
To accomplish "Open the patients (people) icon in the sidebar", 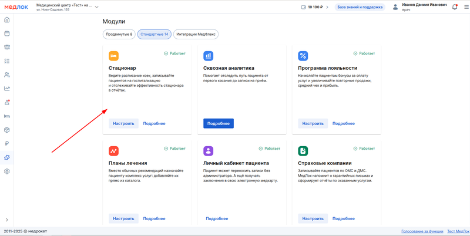I will [x=7, y=75].
